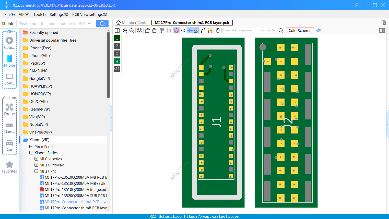
Task: Open the VIP(V) menu
Action: (x=24, y=15)
